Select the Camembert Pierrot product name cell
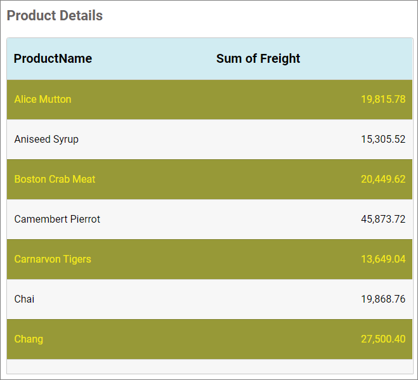The height and width of the screenshot is (380, 418). pyautogui.click(x=57, y=219)
